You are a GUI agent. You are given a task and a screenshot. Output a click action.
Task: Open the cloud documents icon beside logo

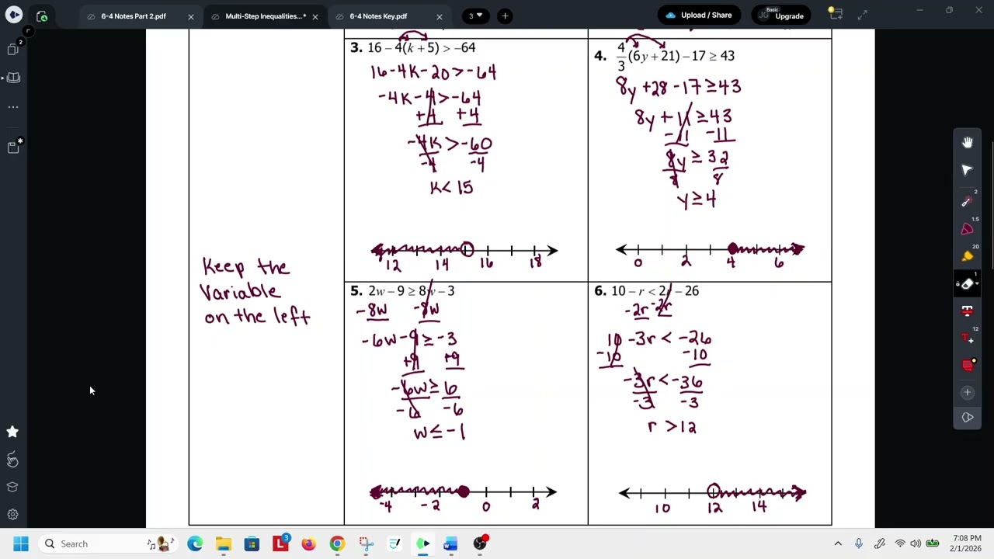pyautogui.click(x=42, y=16)
